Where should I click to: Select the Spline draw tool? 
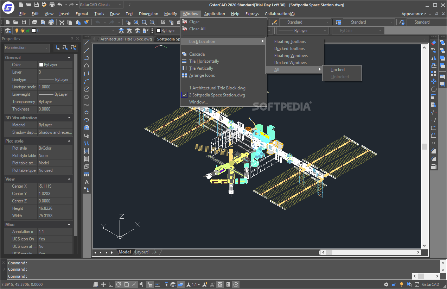click(87, 105)
